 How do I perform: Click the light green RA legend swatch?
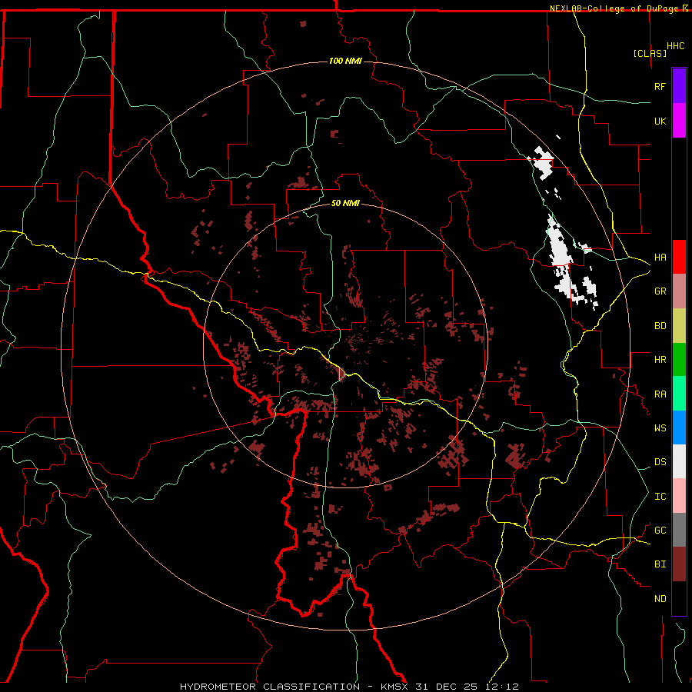coord(679,394)
